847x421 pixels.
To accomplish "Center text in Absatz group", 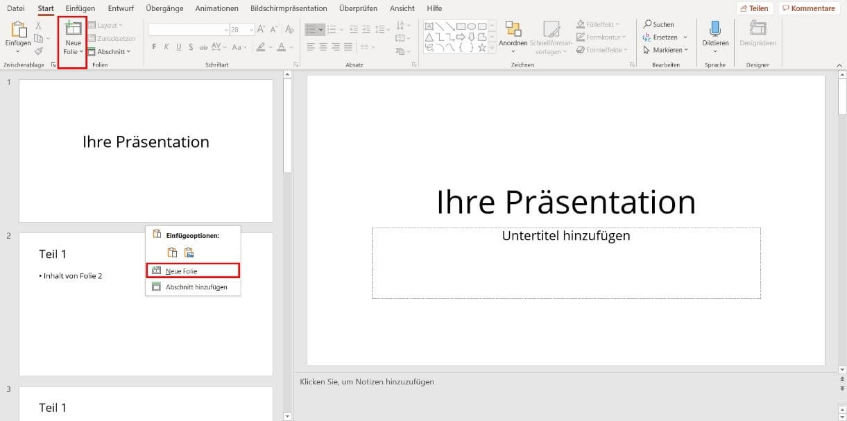I will coord(324,46).
